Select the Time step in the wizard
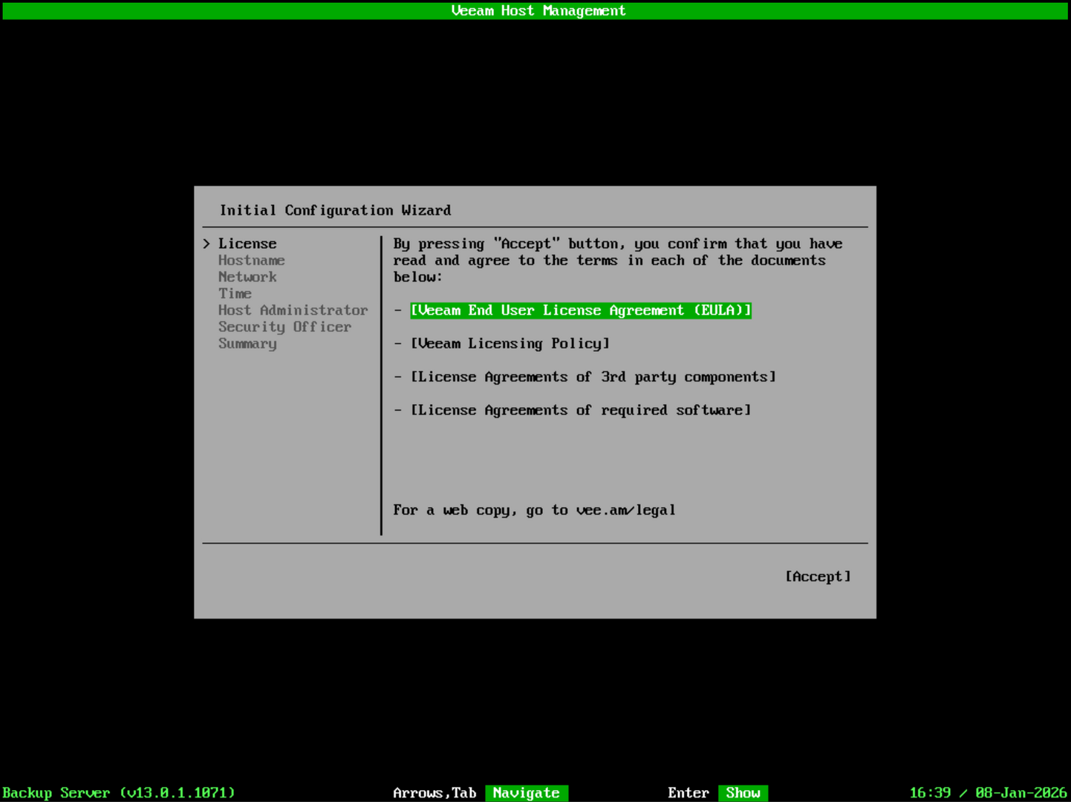The height and width of the screenshot is (802, 1071). (235, 294)
